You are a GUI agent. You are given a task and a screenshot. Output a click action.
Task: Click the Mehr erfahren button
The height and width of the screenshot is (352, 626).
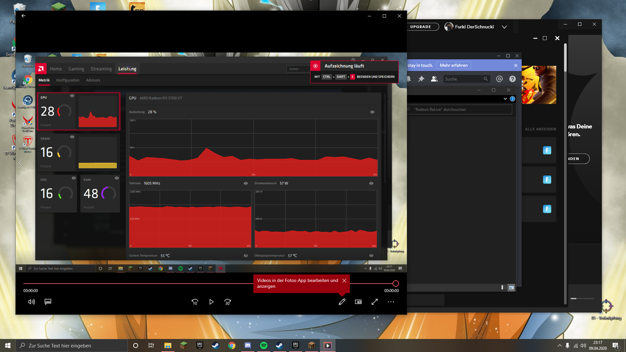tap(454, 66)
